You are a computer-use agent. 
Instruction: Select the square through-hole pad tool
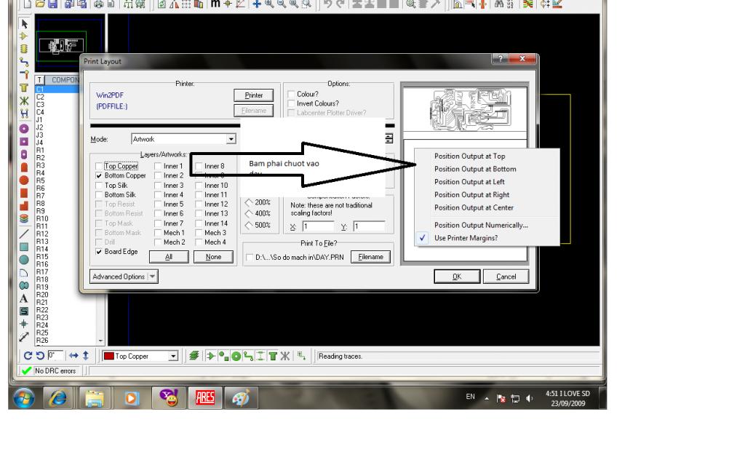(24, 142)
